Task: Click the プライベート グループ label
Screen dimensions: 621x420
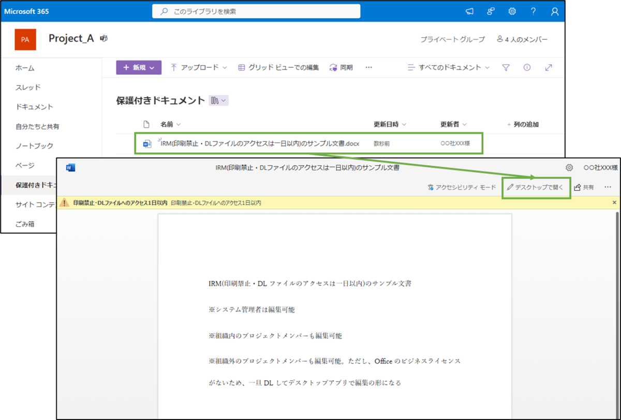Action: click(x=452, y=39)
